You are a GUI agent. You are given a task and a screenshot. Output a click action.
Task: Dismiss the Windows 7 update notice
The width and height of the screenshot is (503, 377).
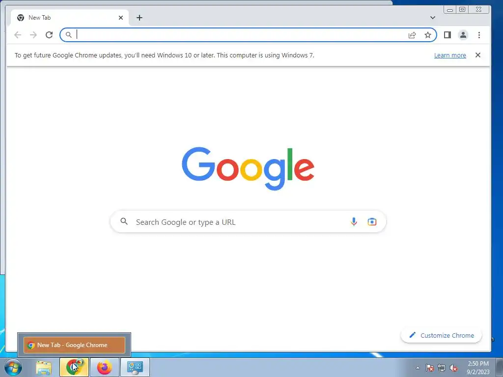477,55
